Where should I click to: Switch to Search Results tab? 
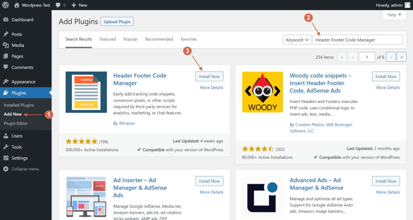(79, 39)
